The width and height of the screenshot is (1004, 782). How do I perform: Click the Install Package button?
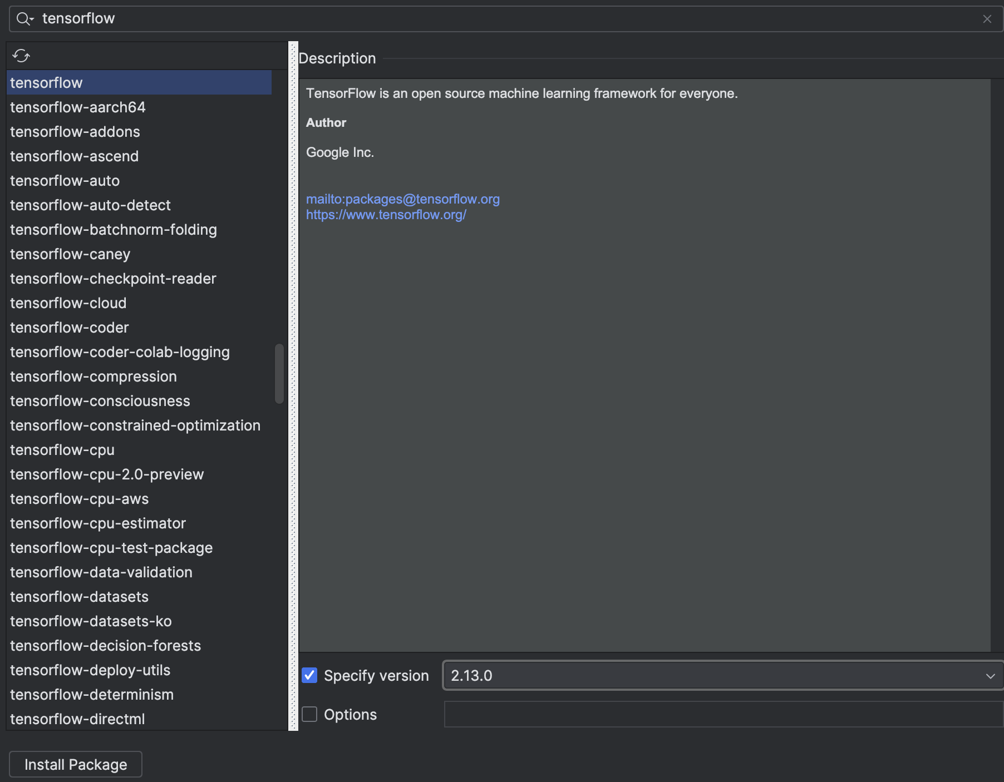point(76,764)
